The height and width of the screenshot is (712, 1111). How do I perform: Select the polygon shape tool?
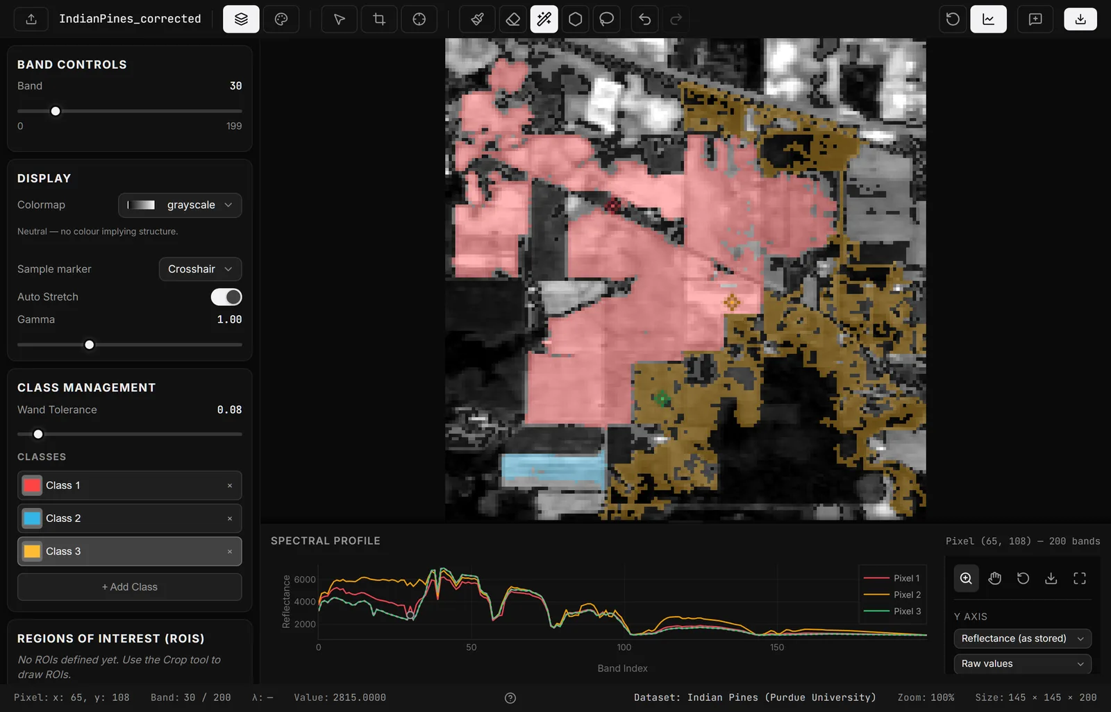[x=576, y=19]
